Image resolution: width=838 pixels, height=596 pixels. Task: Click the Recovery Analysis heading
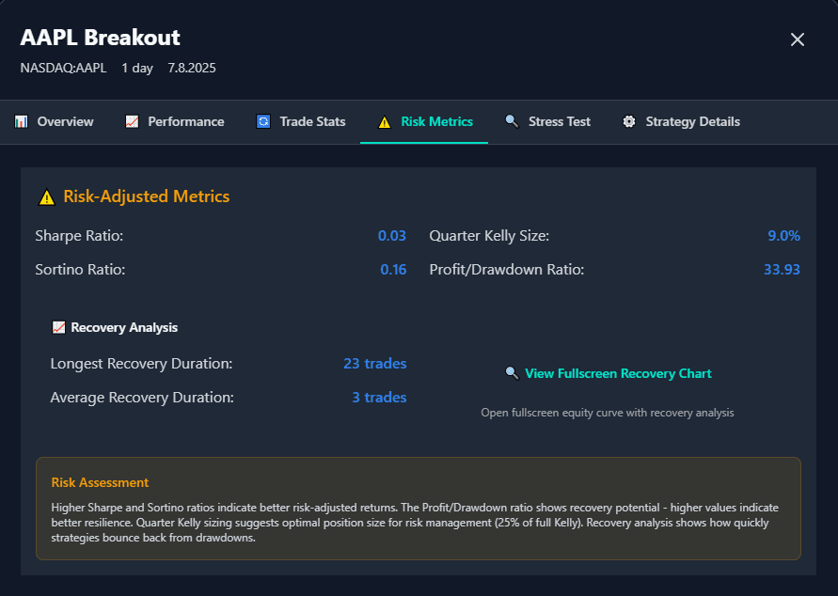click(124, 327)
